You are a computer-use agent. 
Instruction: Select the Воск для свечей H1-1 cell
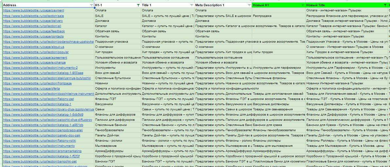click(x=118, y=73)
